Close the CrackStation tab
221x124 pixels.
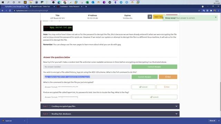81,7
